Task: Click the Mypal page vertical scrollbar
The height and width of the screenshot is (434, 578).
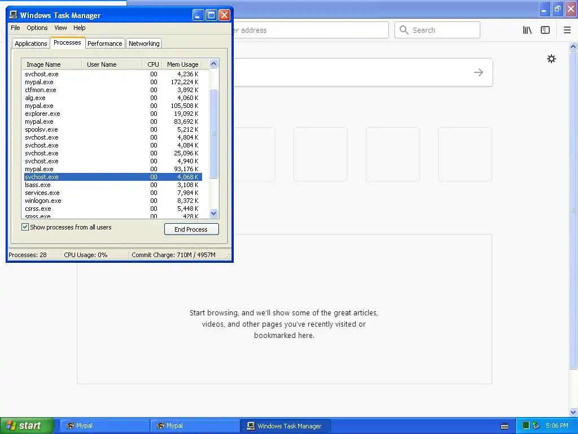Action: [573, 210]
